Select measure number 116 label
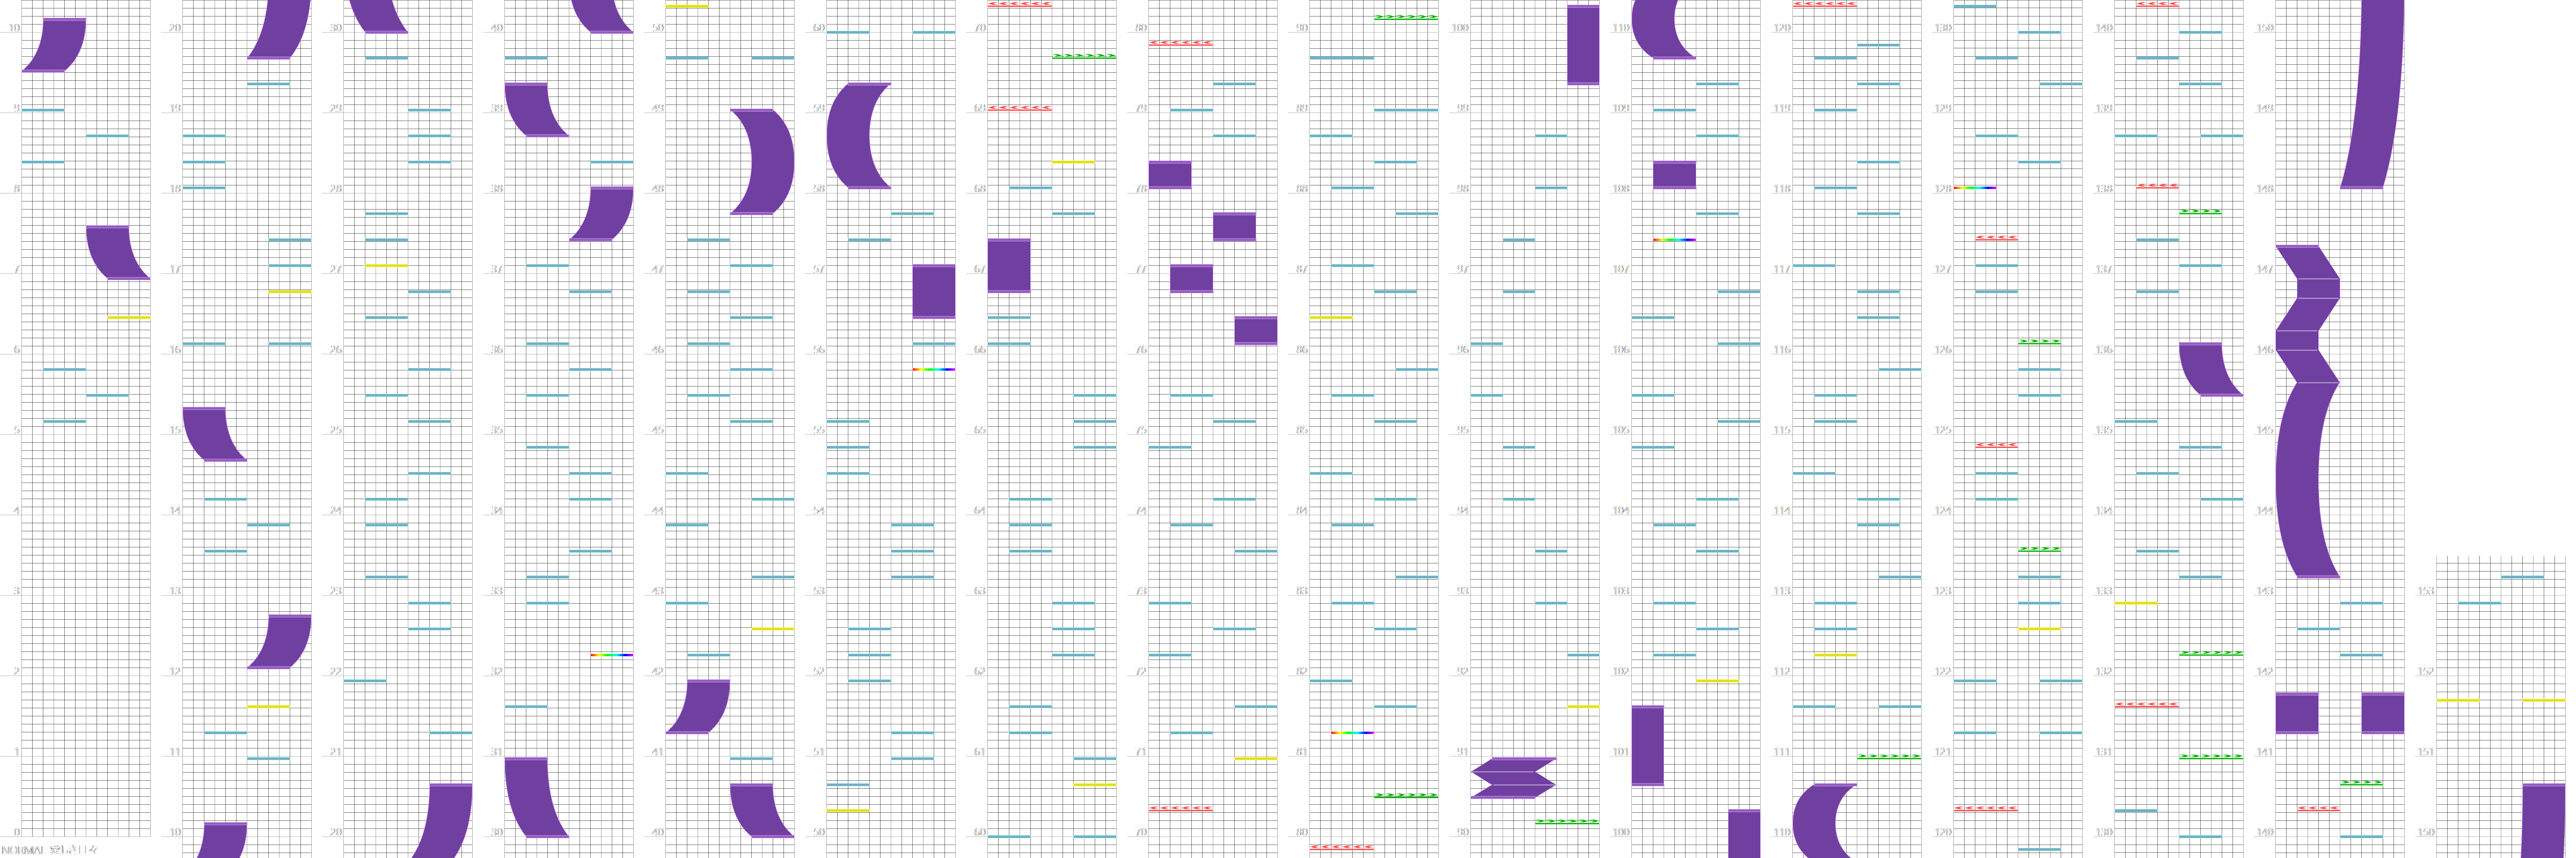The height and width of the screenshot is (858, 2576). 1782,350
